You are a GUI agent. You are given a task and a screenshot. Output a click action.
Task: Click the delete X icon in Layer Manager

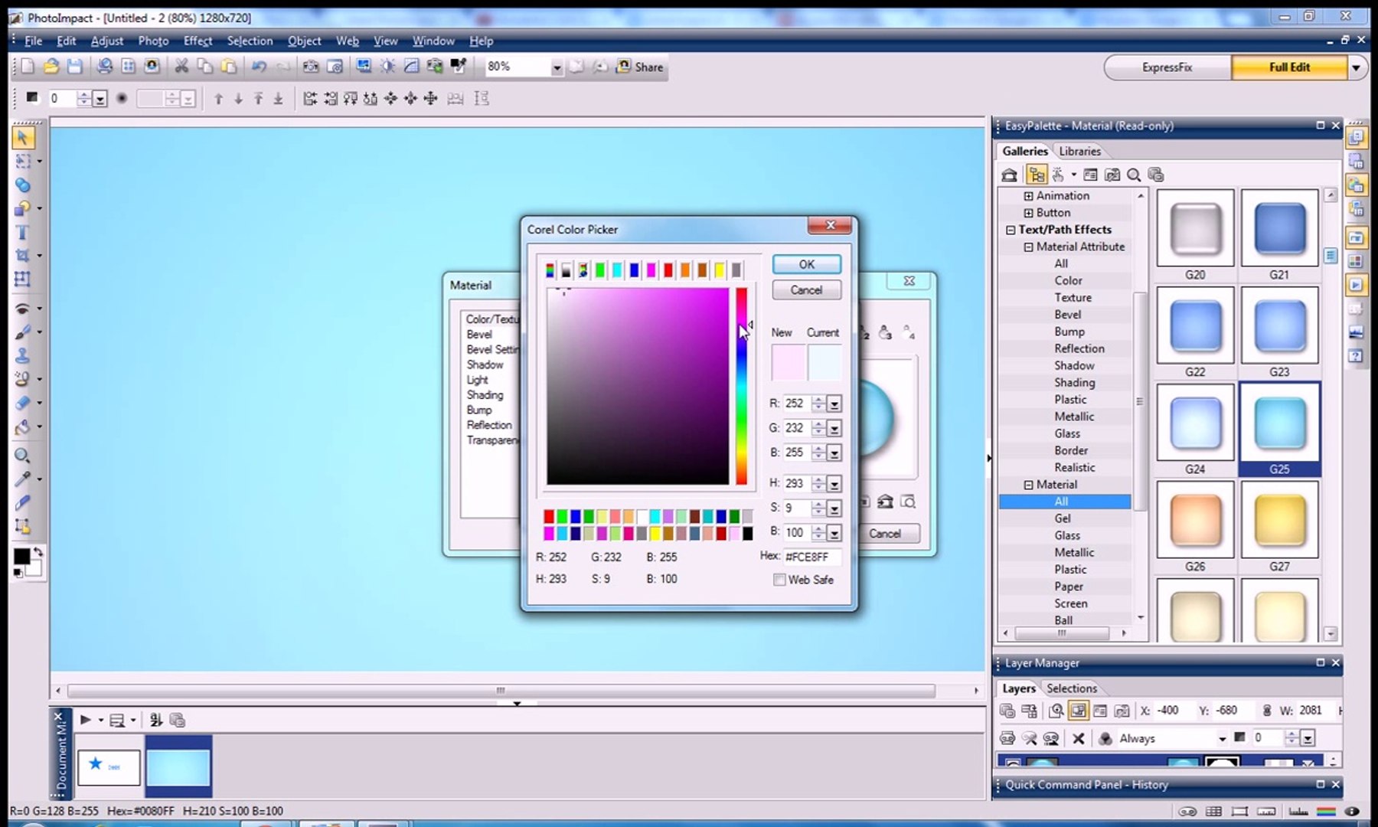[1078, 739]
